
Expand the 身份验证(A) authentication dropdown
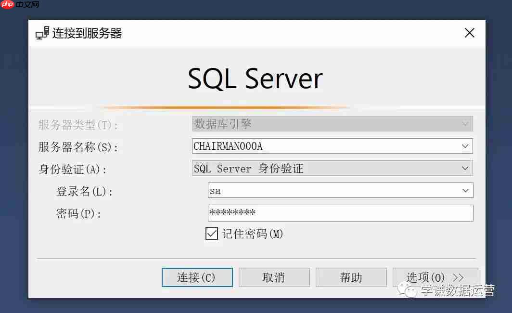point(465,168)
